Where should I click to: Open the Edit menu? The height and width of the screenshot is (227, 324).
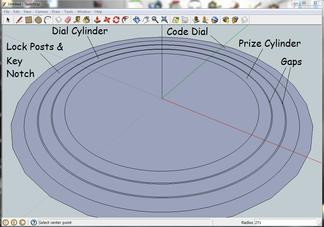(16, 11)
